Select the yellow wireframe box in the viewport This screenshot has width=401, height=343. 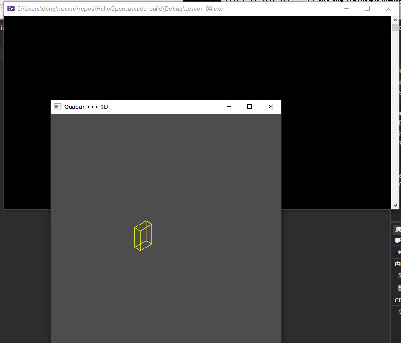click(143, 236)
